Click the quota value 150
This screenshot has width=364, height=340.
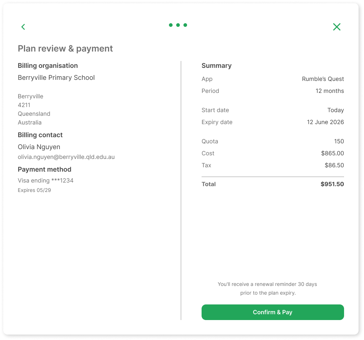339,142
